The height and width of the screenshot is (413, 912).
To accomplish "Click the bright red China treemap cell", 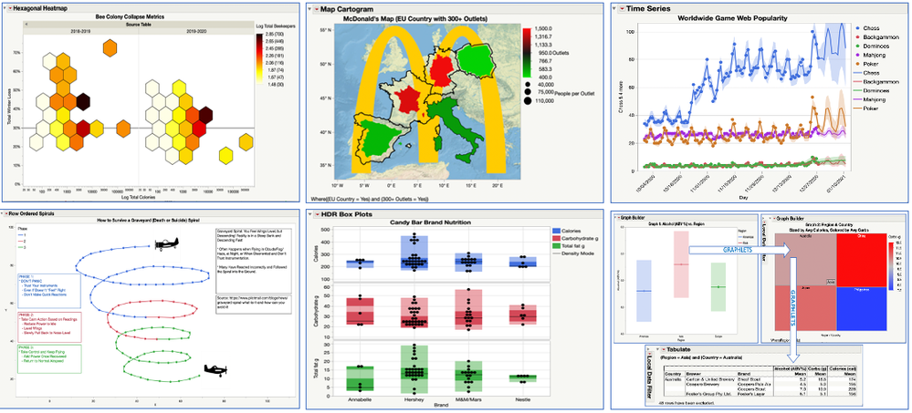I will coord(860,259).
